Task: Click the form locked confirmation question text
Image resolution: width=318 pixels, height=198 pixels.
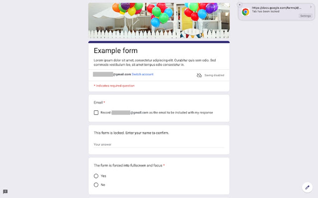Action: 131,133
